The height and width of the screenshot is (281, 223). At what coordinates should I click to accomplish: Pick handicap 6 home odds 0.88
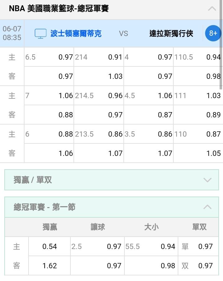[x=49, y=134]
